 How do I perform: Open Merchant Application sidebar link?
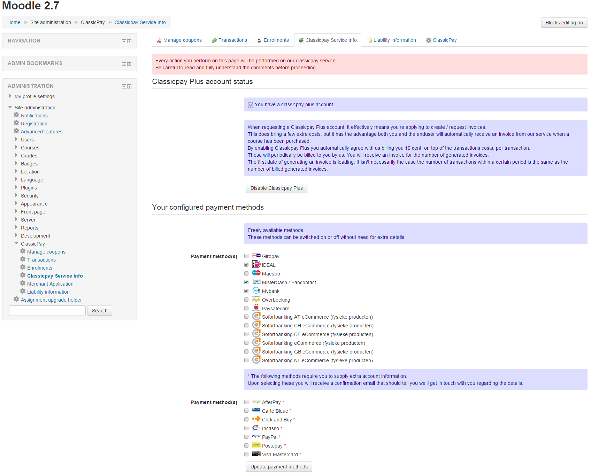click(50, 284)
